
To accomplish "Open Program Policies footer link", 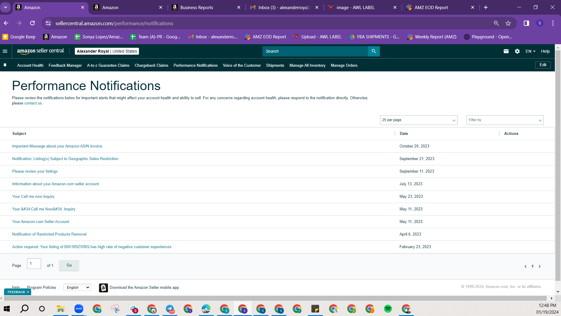I will coord(41,288).
